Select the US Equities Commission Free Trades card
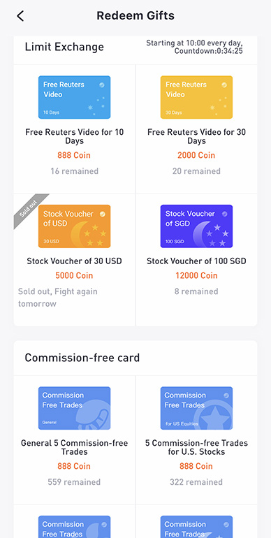 pyautogui.click(x=196, y=408)
